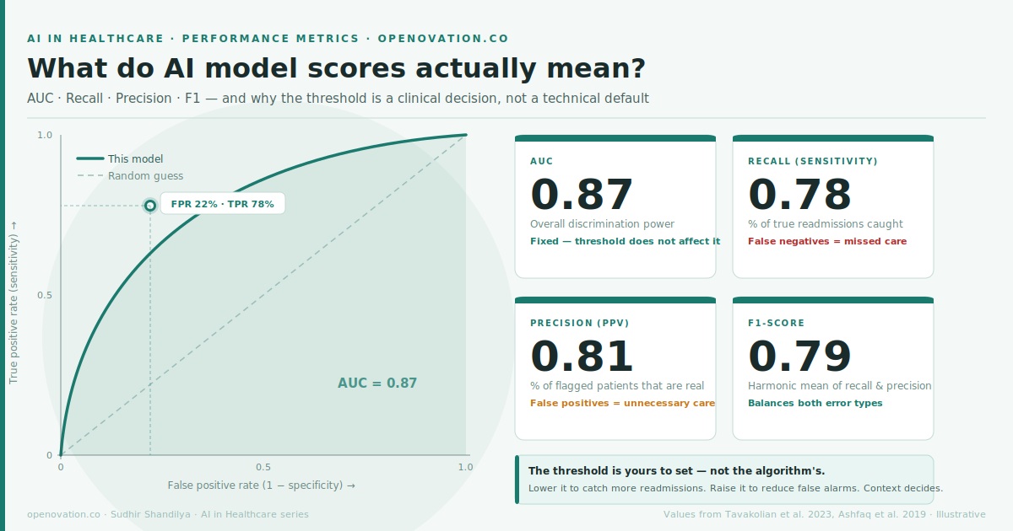Click the 'AUC = 0.87' label inside the chart
Viewport: 1013px width, 531px height.
click(x=377, y=383)
